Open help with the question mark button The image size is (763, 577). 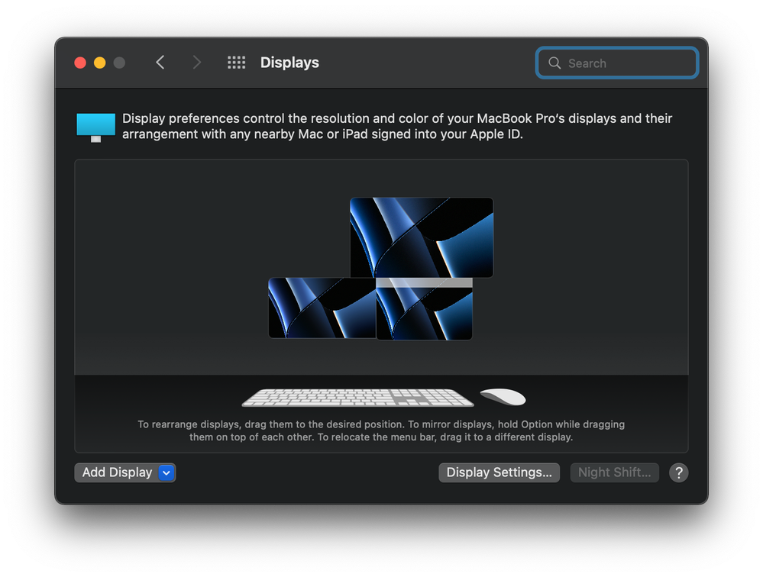[x=678, y=472]
